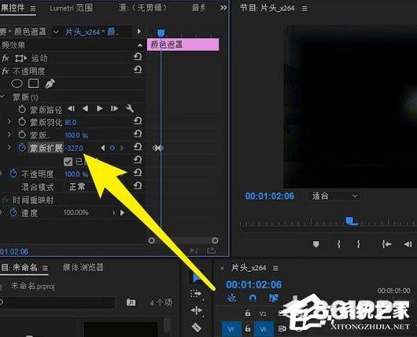Toggle the 已反转 inverted checkbox
Image resolution: width=417 pixels, height=337 pixels.
pos(68,162)
